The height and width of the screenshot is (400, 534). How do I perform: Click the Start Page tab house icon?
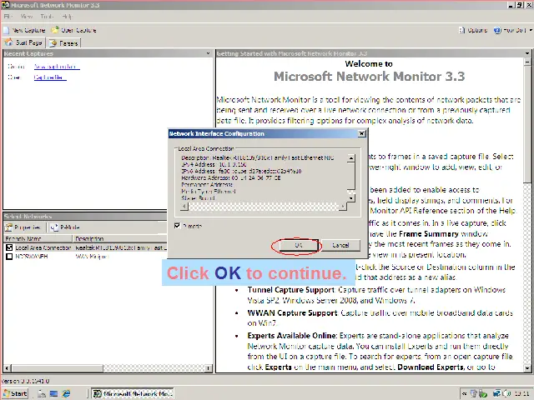[x=8, y=42]
